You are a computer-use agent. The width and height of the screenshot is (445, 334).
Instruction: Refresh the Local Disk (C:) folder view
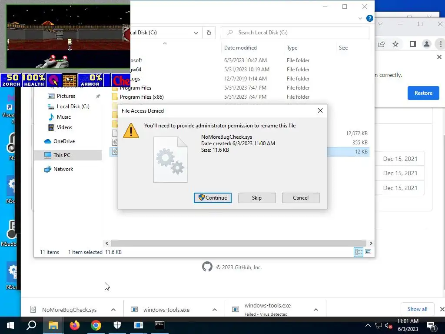click(x=209, y=33)
